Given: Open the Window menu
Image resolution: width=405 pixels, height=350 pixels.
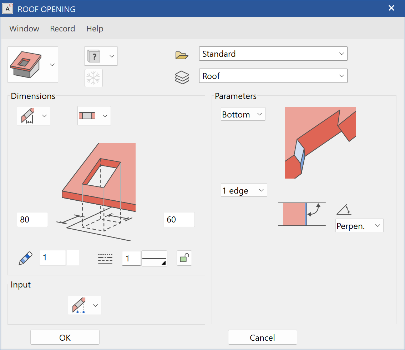Looking at the screenshot, I should (x=24, y=29).
